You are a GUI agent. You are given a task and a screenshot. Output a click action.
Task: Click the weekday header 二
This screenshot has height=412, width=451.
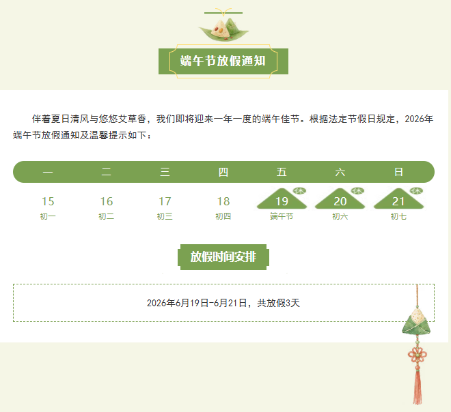106,172
